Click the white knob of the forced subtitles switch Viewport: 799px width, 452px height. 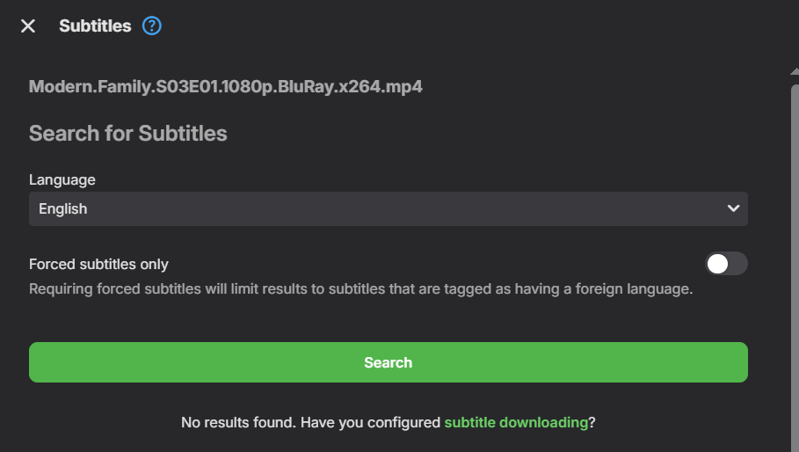pyautogui.click(x=718, y=264)
